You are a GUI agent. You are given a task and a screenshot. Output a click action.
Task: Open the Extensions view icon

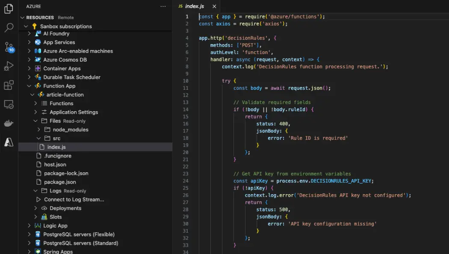(x=9, y=85)
